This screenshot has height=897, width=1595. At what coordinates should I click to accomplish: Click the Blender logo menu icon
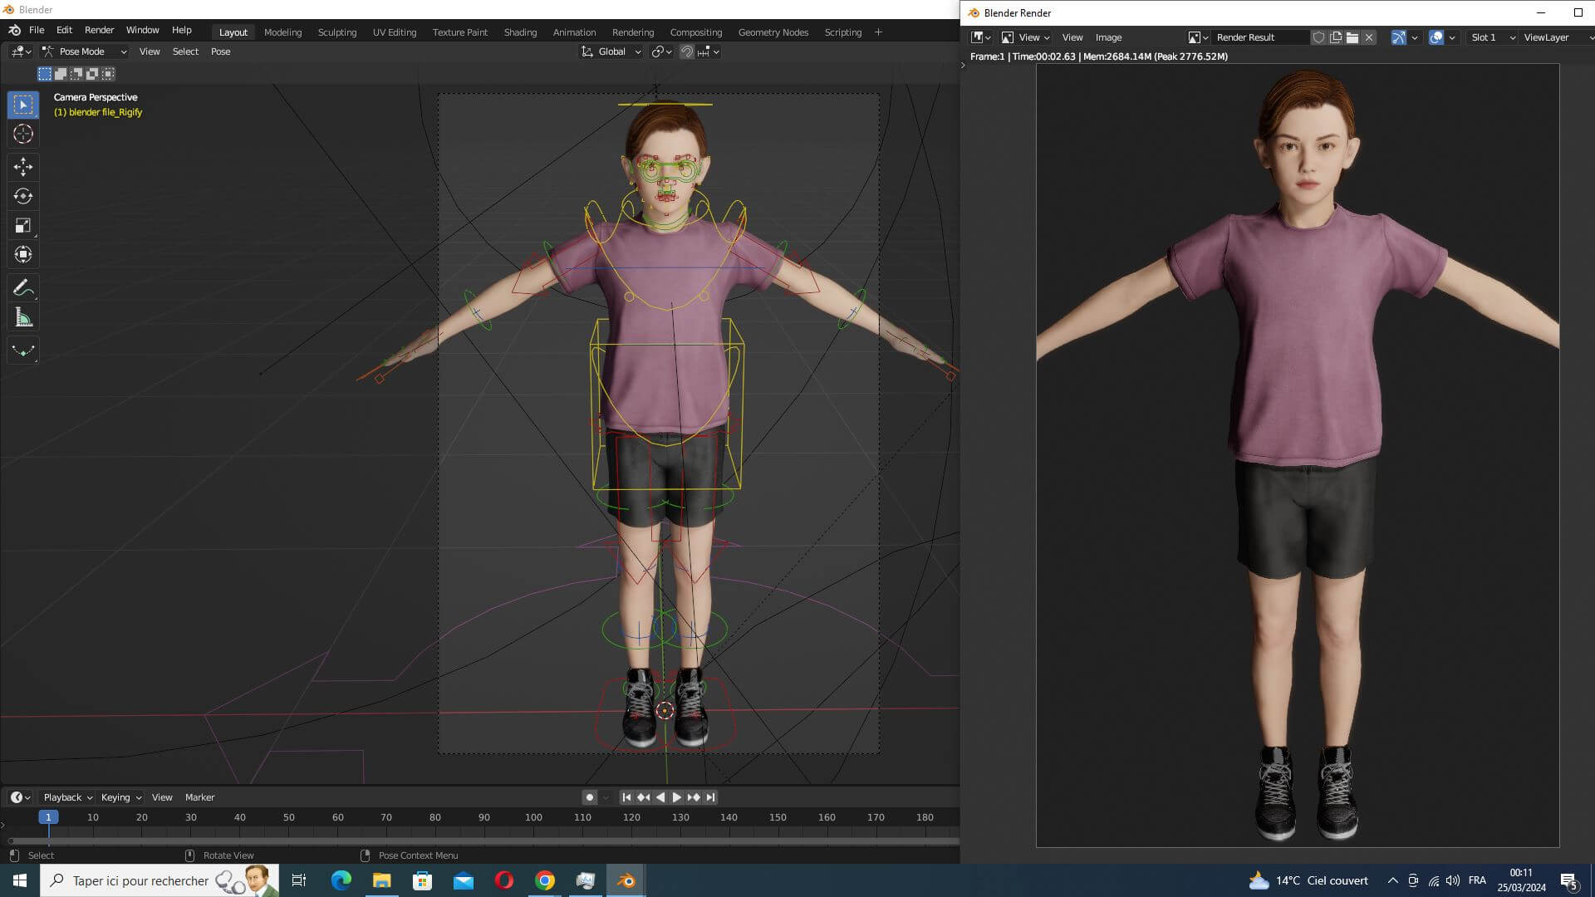(x=14, y=30)
